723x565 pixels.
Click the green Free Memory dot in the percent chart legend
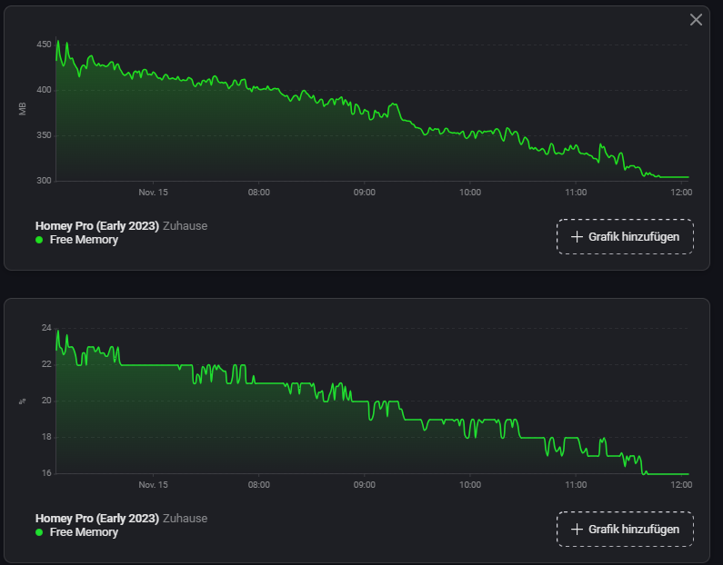pos(39,532)
